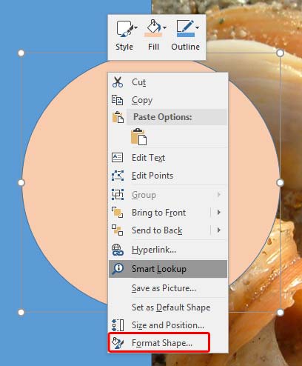Open the Fill dropdown arrow
The width and height of the screenshot is (302, 366).
tap(165, 27)
